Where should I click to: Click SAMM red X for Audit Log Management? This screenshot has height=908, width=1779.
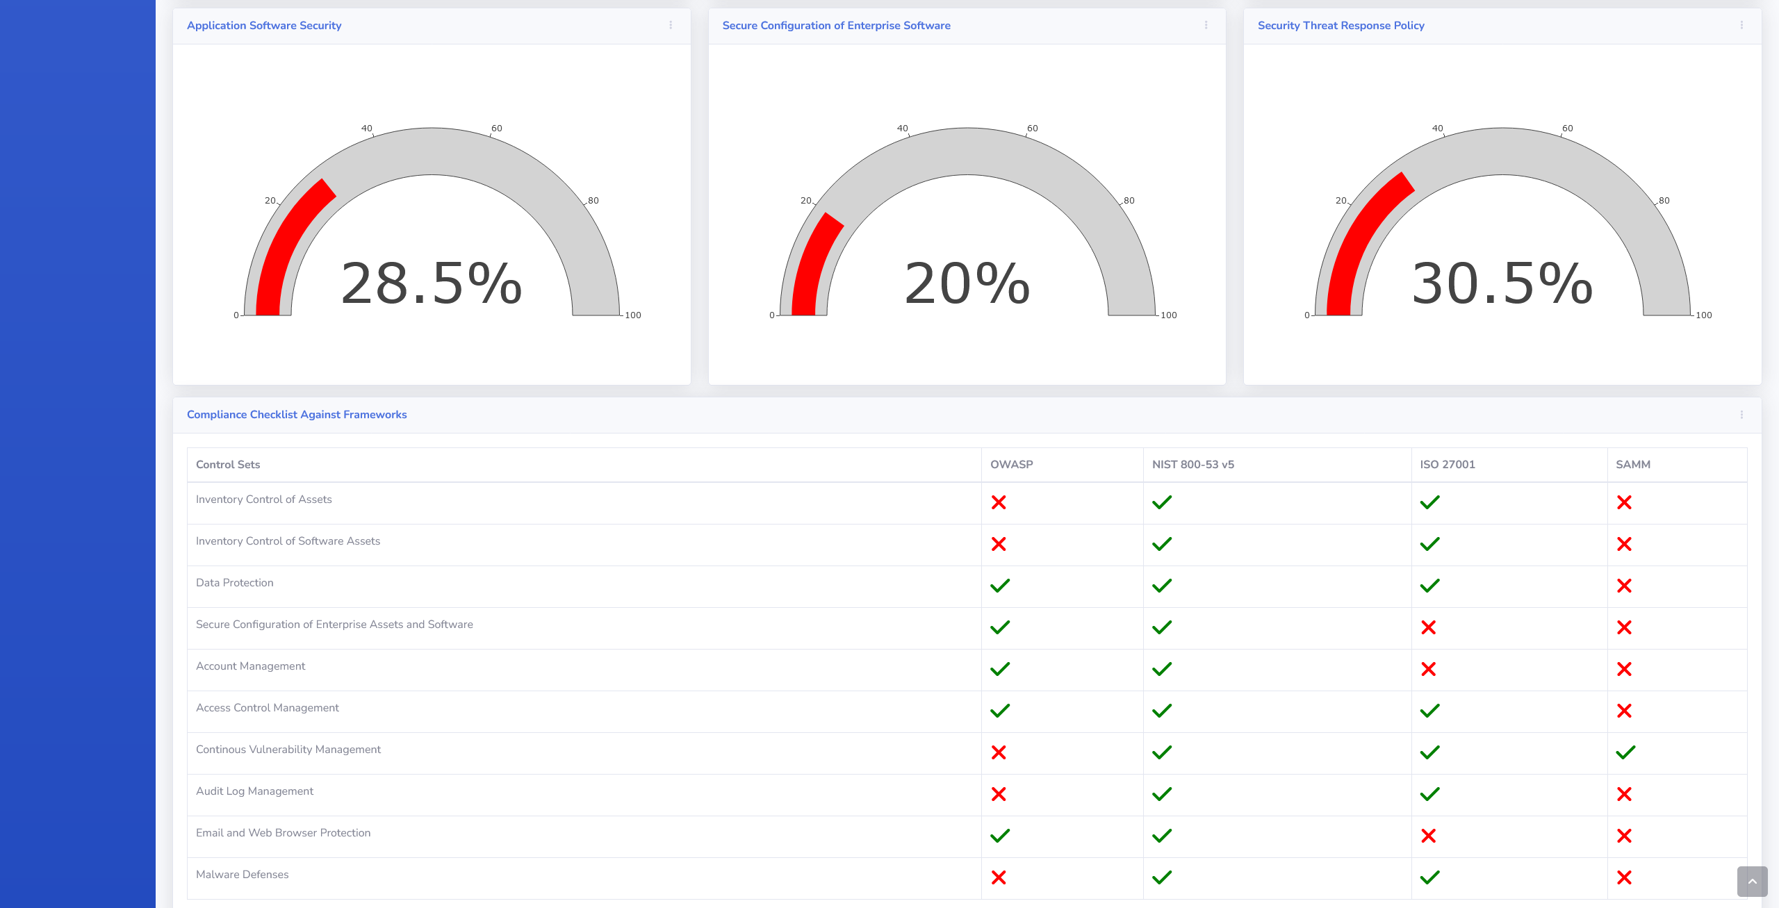coord(1624,794)
